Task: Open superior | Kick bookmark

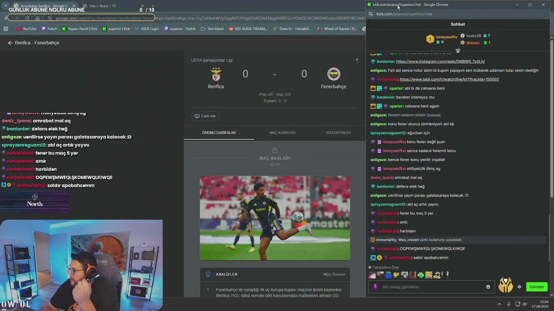Action: 116,29
